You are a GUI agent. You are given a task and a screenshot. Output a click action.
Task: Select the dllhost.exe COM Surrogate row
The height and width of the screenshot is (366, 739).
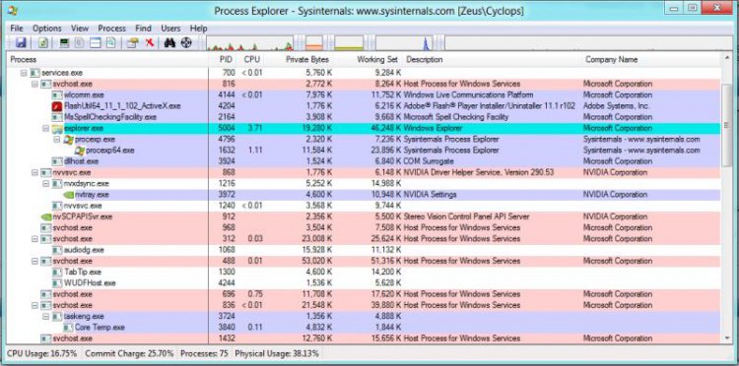pos(364,161)
